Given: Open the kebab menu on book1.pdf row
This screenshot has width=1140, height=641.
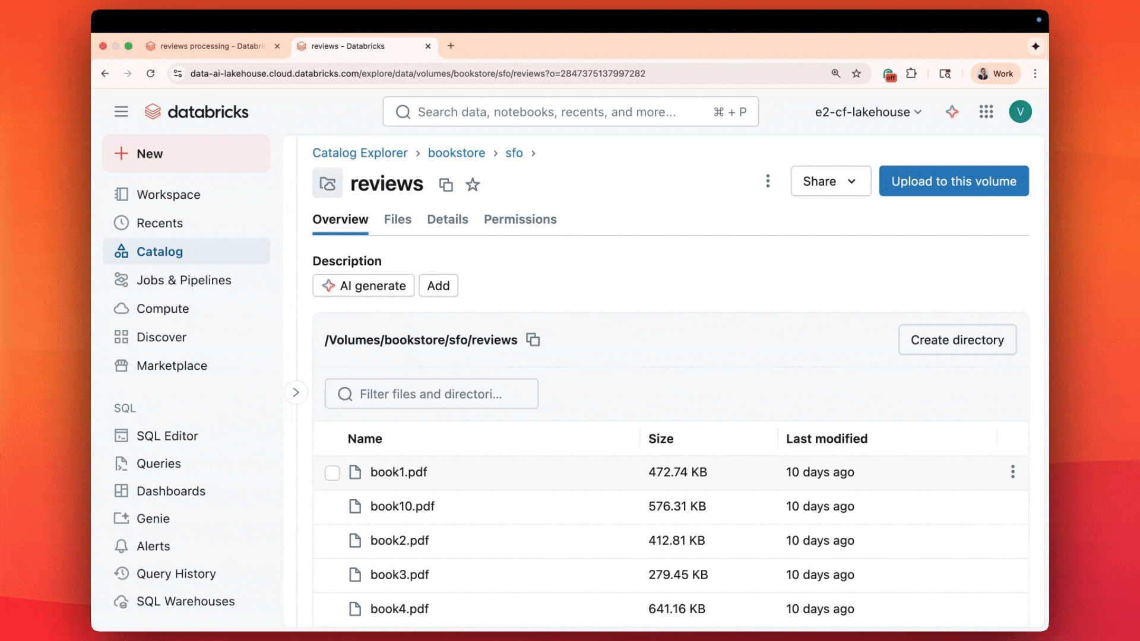Looking at the screenshot, I should (x=1012, y=472).
